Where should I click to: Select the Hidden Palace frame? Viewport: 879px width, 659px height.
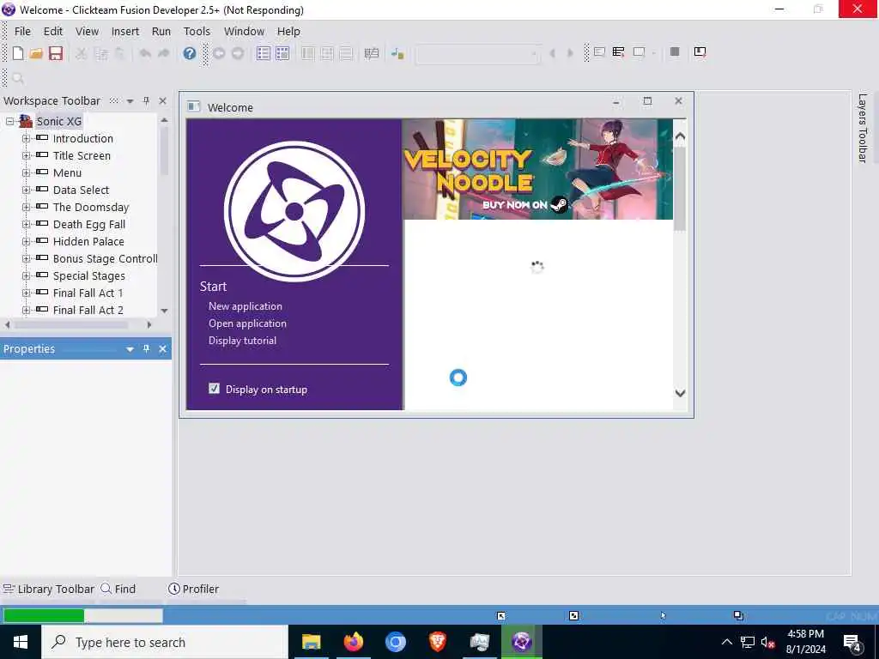point(88,241)
